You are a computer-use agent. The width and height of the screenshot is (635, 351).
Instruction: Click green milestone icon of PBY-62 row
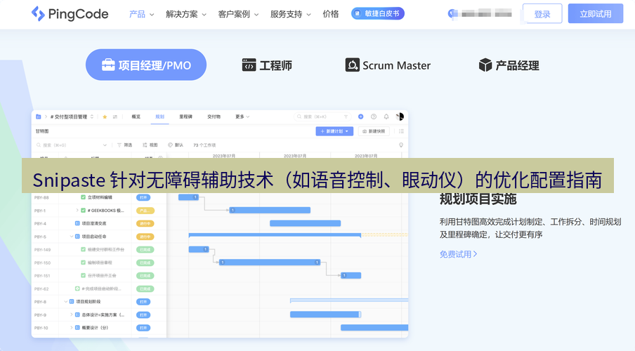[77, 289]
